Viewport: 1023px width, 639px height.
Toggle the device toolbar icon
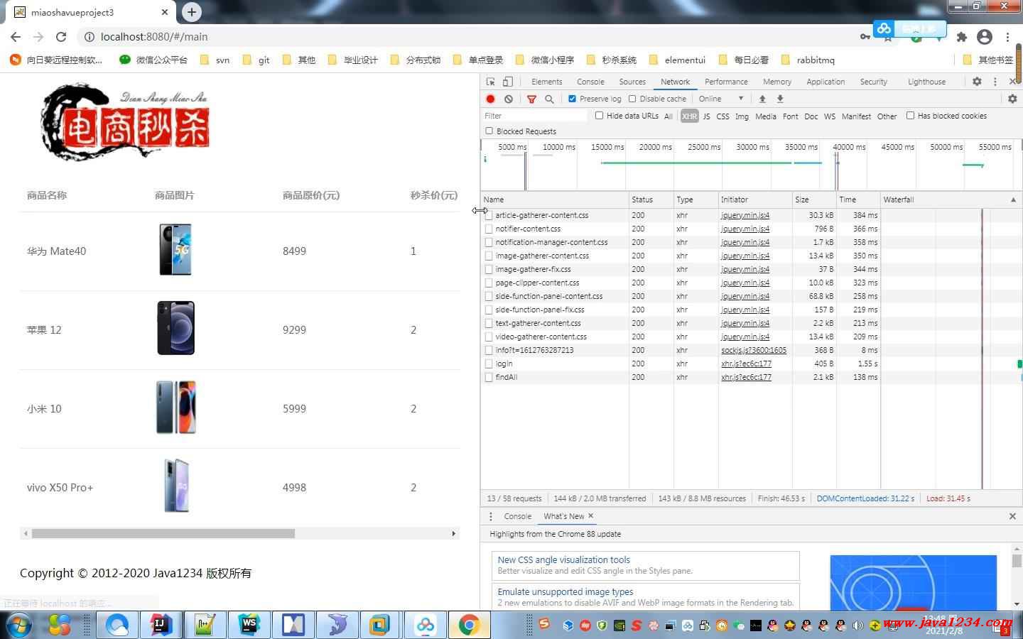tap(508, 82)
